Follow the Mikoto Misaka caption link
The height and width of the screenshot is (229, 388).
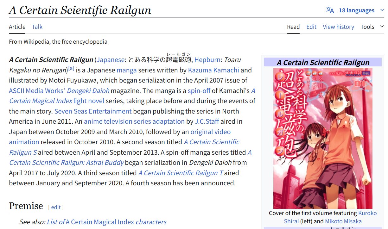(343, 221)
